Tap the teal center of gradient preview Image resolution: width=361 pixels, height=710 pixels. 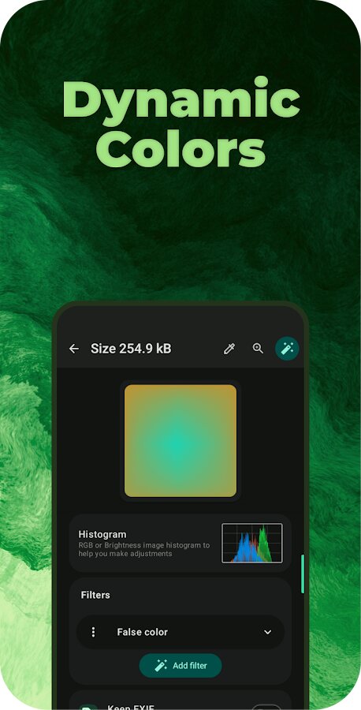tap(180, 443)
